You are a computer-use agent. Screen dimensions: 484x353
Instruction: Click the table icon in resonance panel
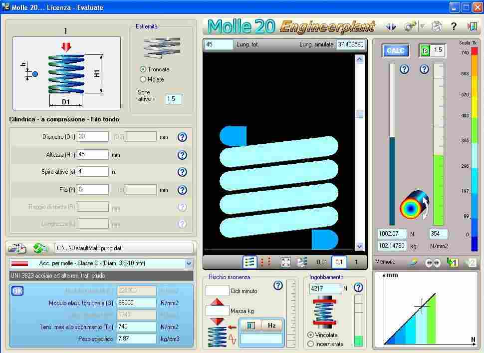pos(250,326)
